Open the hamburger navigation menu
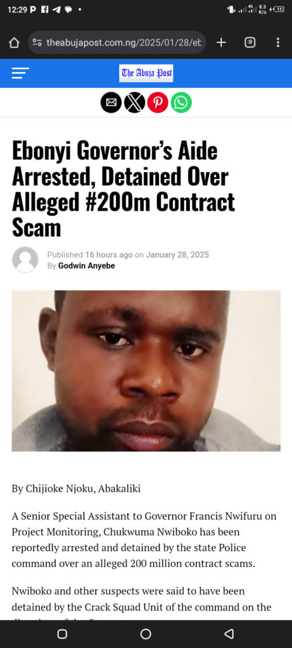 pos(20,73)
